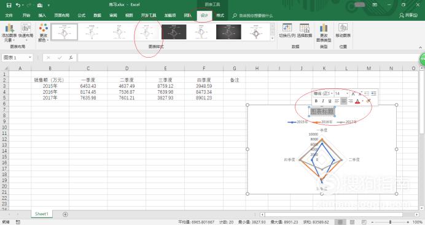Switch to Page Break Preview in status bar
Screen dimensions: 425x225
pos(364,222)
